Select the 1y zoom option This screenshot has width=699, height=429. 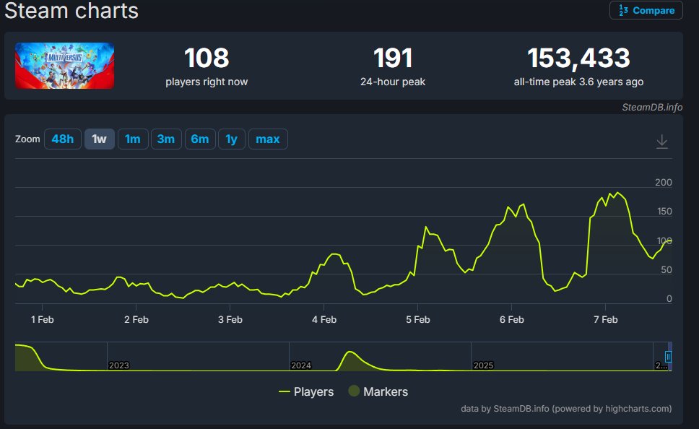(x=231, y=139)
